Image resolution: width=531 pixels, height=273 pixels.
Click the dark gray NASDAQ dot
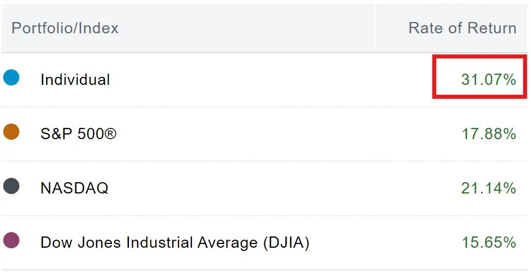11,186
